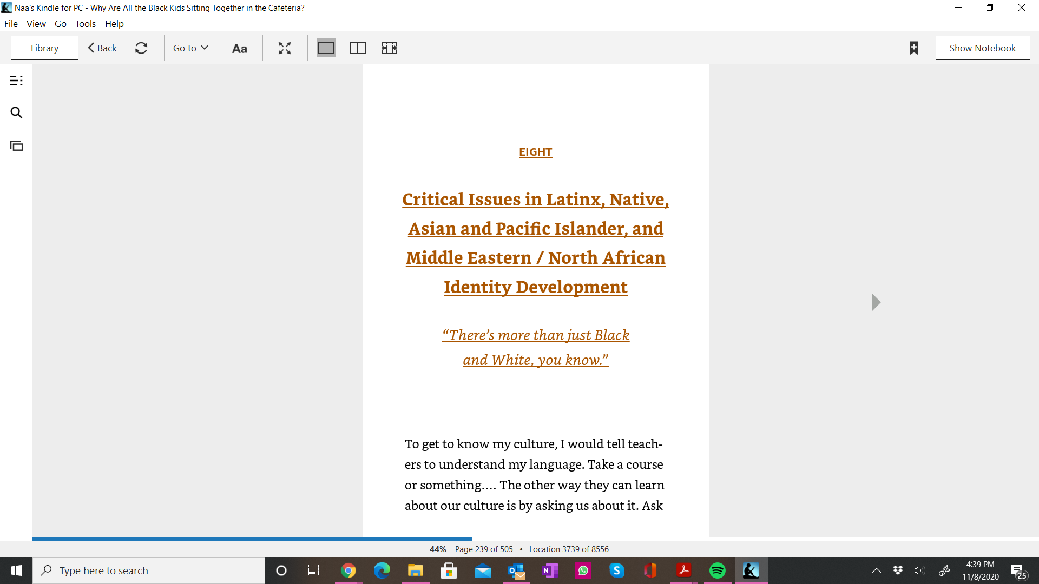Show the Notebook panel
This screenshot has width=1039, height=584.
click(983, 48)
